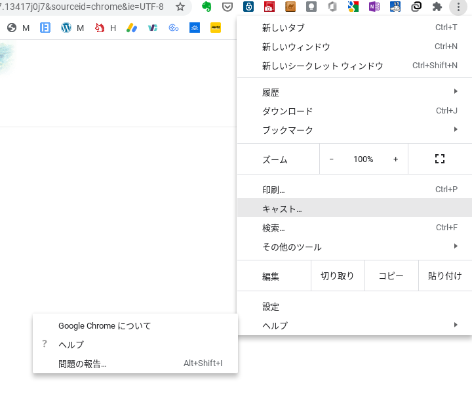The height and width of the screenshot is (410, 472).
Task: Bookmark page with star icon
Action: click(180, 7)
